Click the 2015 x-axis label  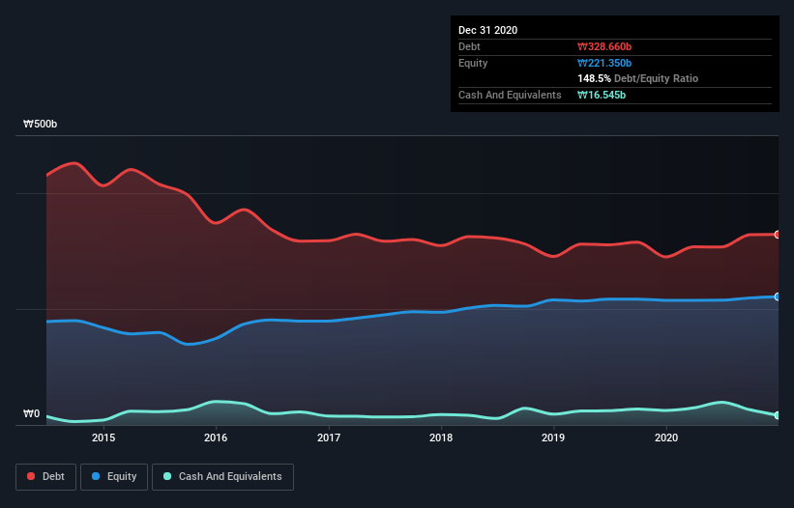tap(103, 437)
